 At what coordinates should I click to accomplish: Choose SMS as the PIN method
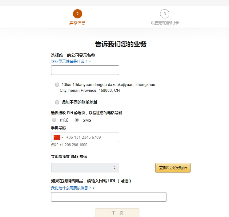click(x=77, y=120)
